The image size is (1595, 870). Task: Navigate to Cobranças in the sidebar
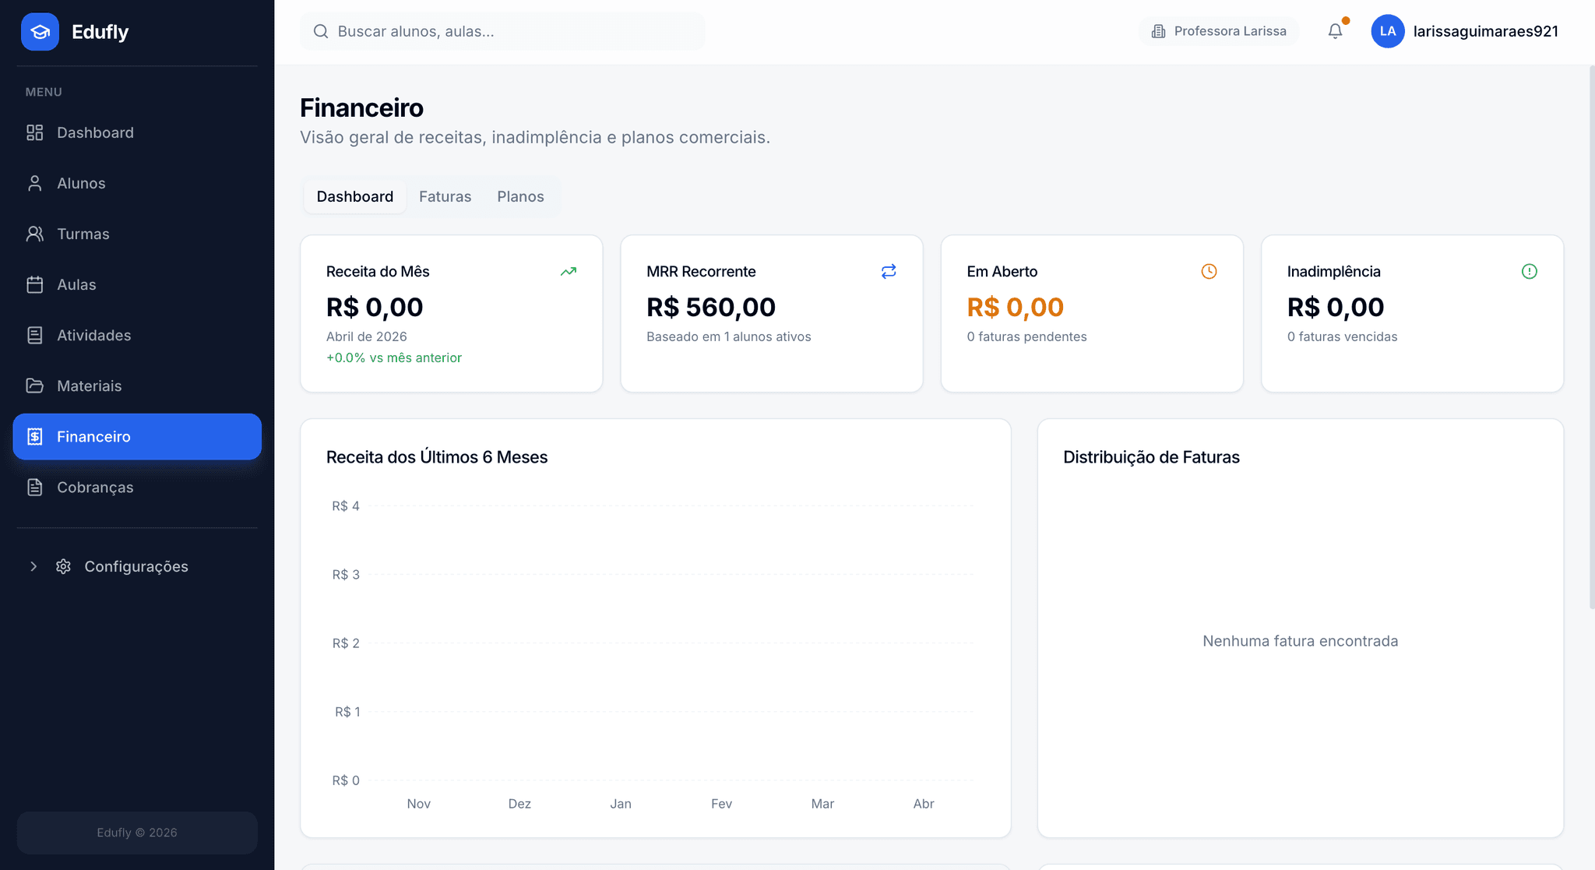[95, 487]
